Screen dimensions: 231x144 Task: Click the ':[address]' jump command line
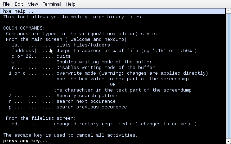coord(103,51)
